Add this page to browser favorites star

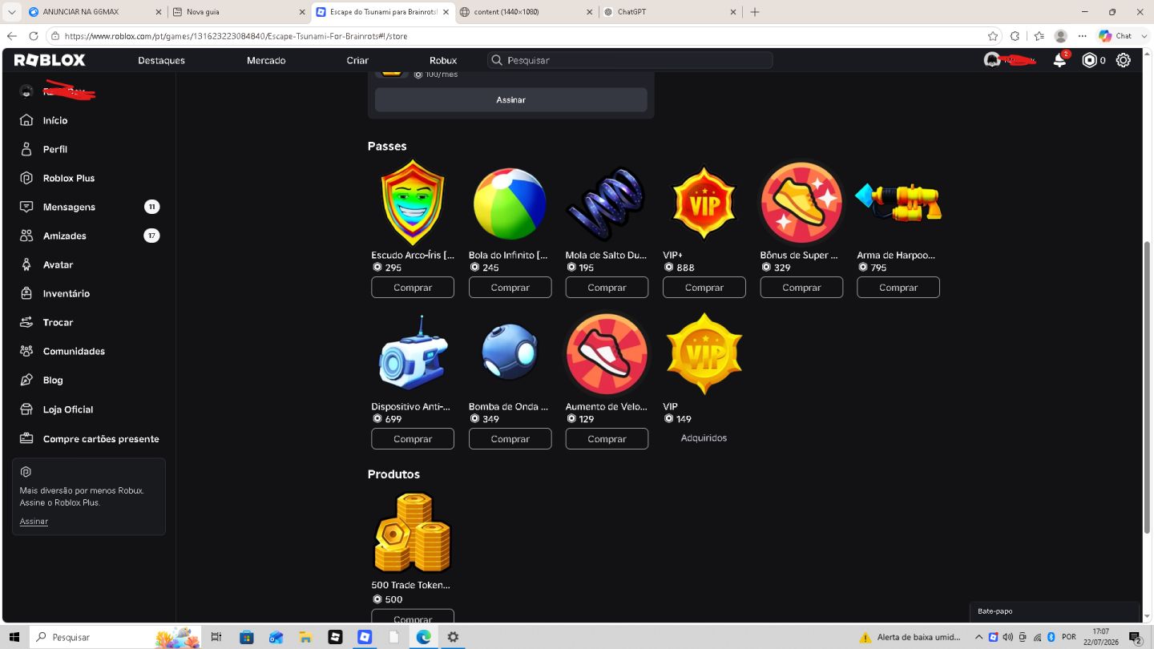point(993,36)
